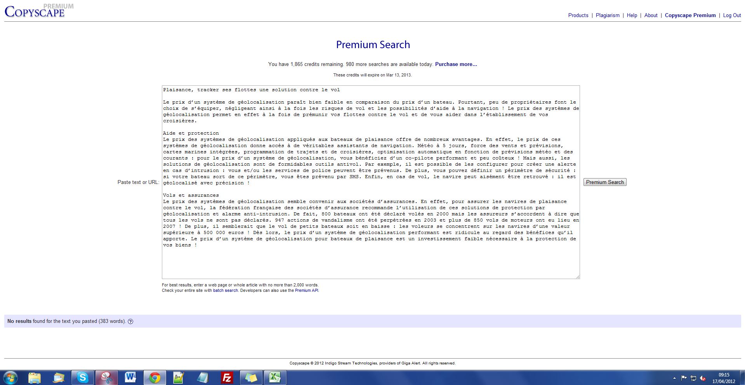Open Skype from the taskbar

[82, 377]
